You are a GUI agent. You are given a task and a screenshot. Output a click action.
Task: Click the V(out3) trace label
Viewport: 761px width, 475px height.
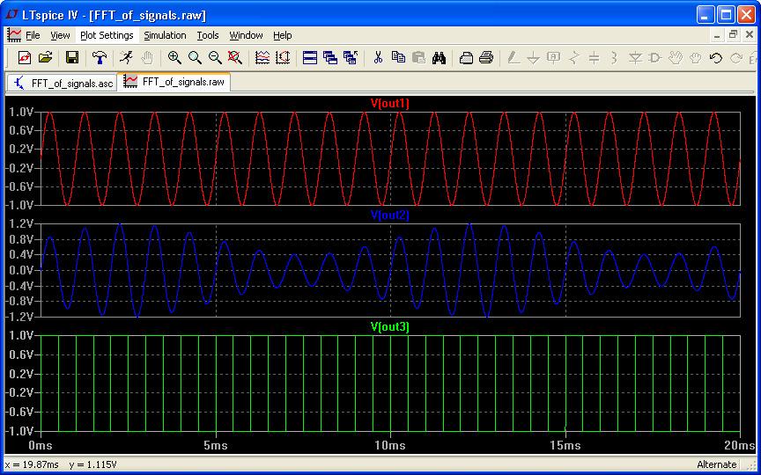pos(390,327)
